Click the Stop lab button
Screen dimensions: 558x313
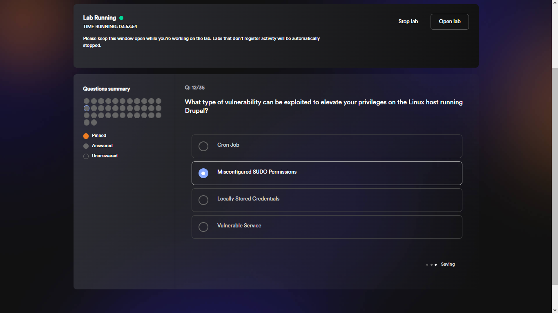(x=408, y=22)
